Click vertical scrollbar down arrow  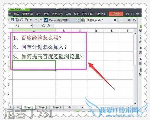tap(135, 103)
